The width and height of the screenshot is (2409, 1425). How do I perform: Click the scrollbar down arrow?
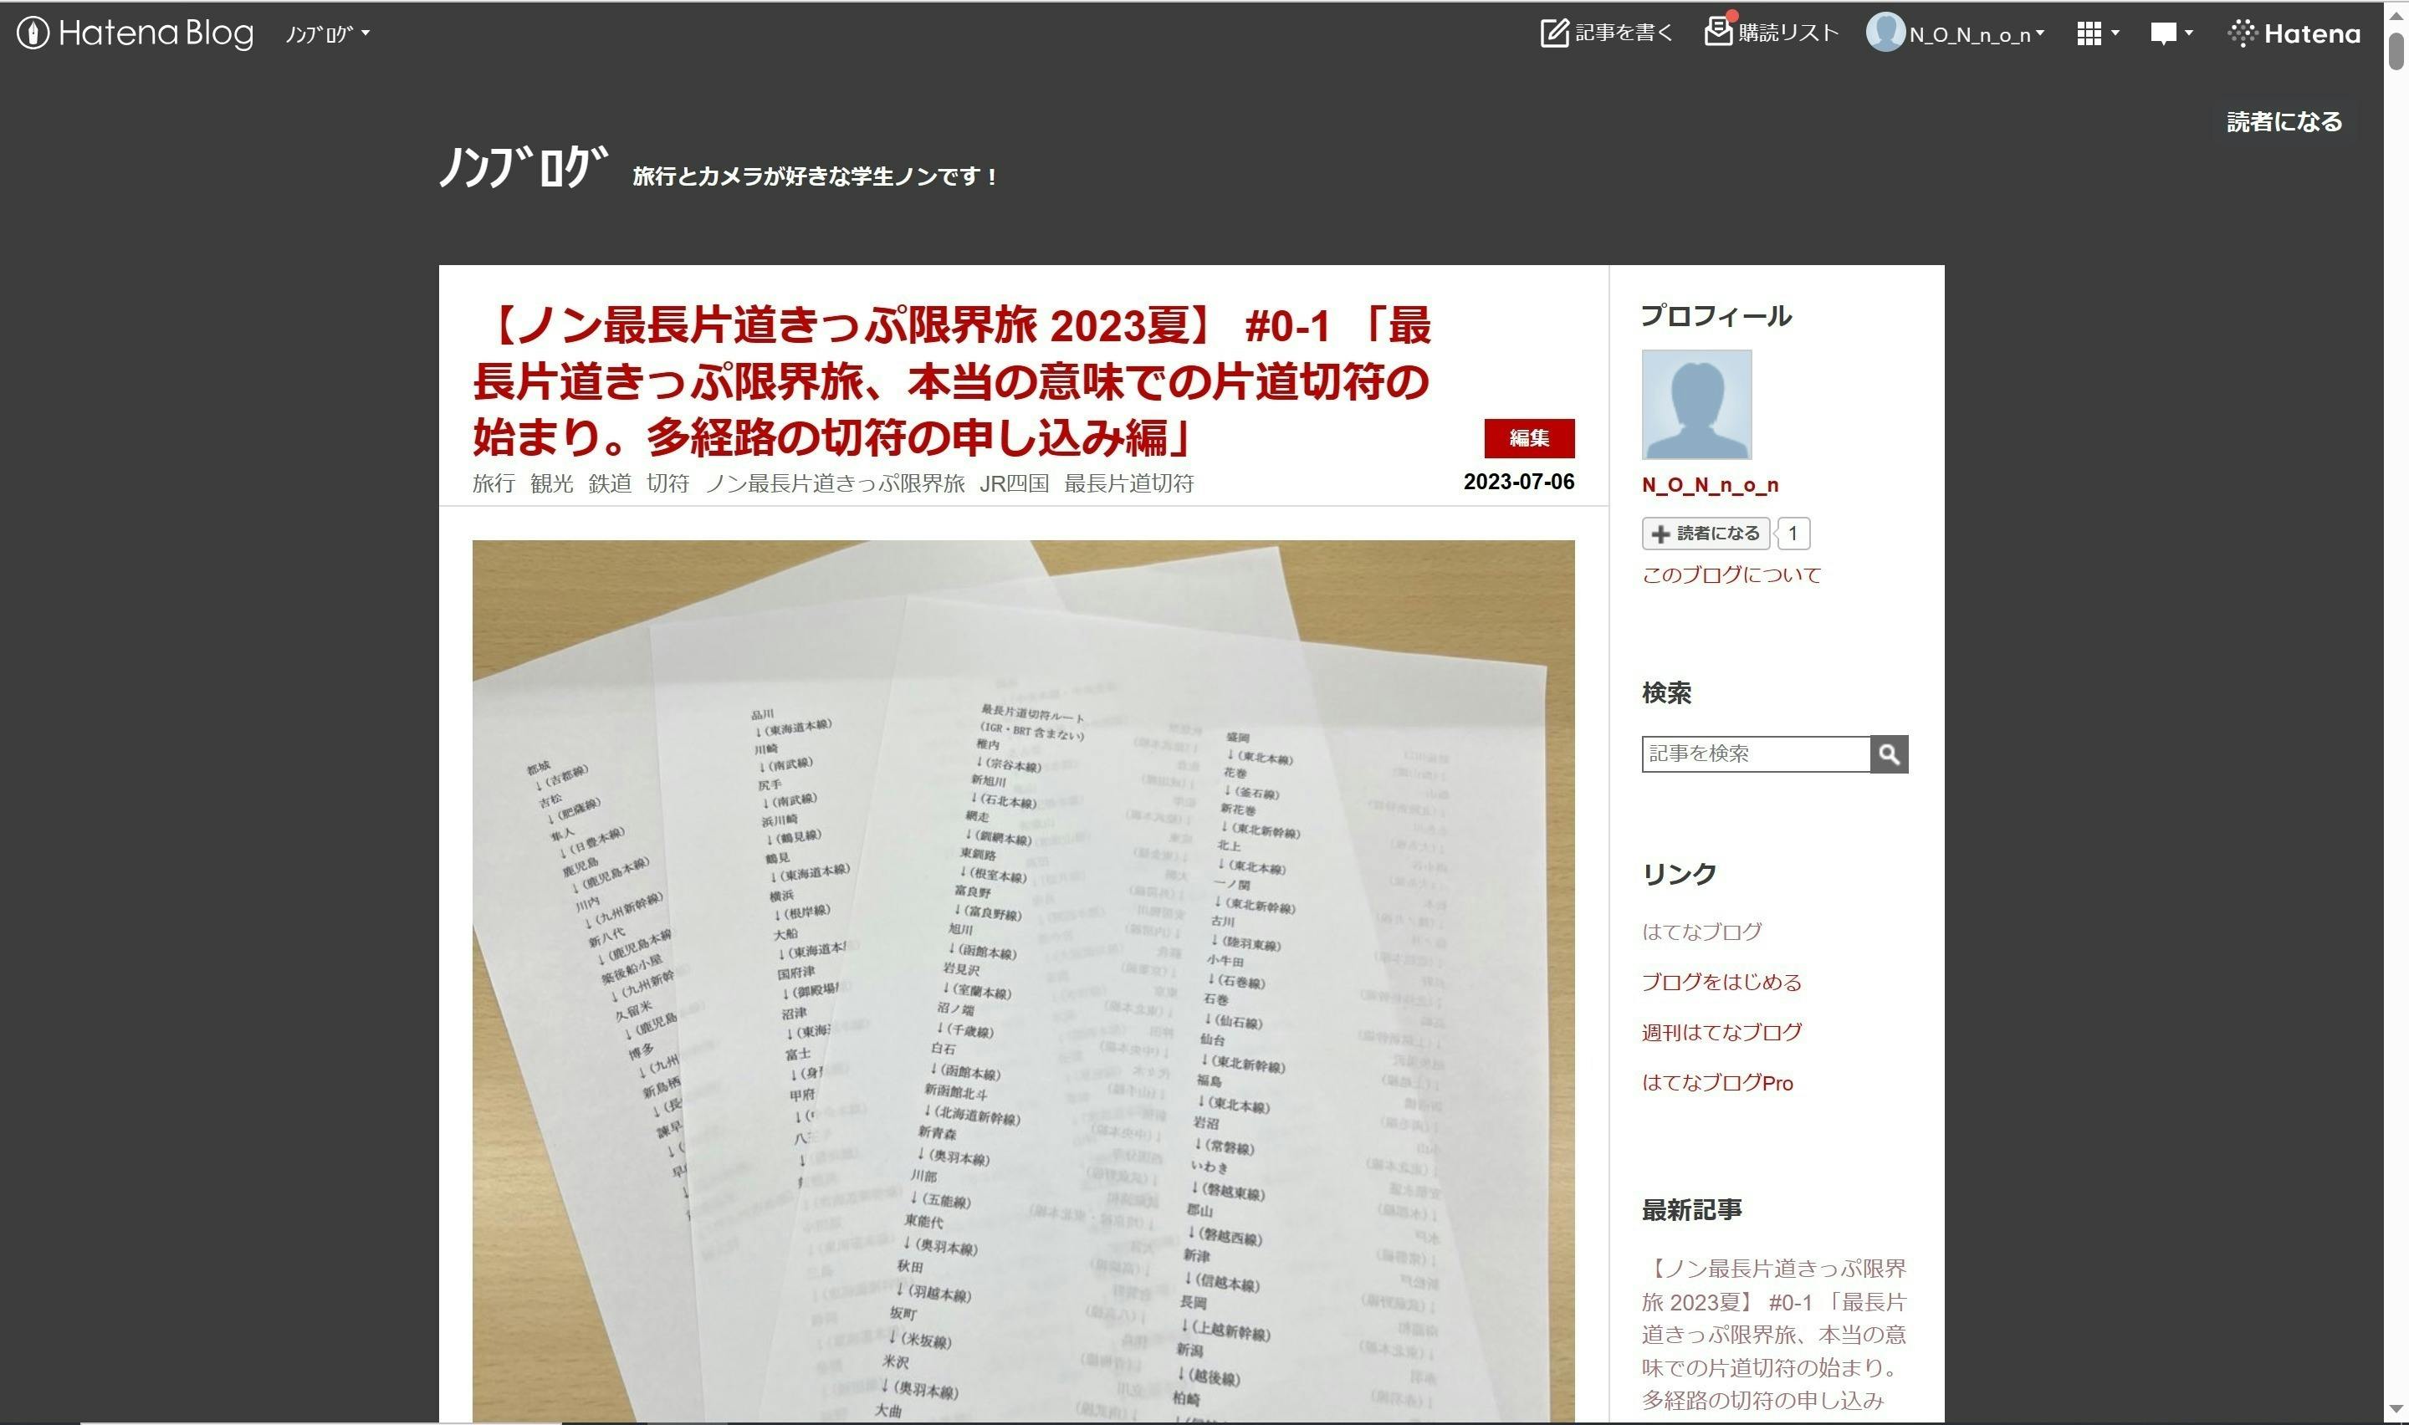pyautogui.click(x=2396, y=1412)
